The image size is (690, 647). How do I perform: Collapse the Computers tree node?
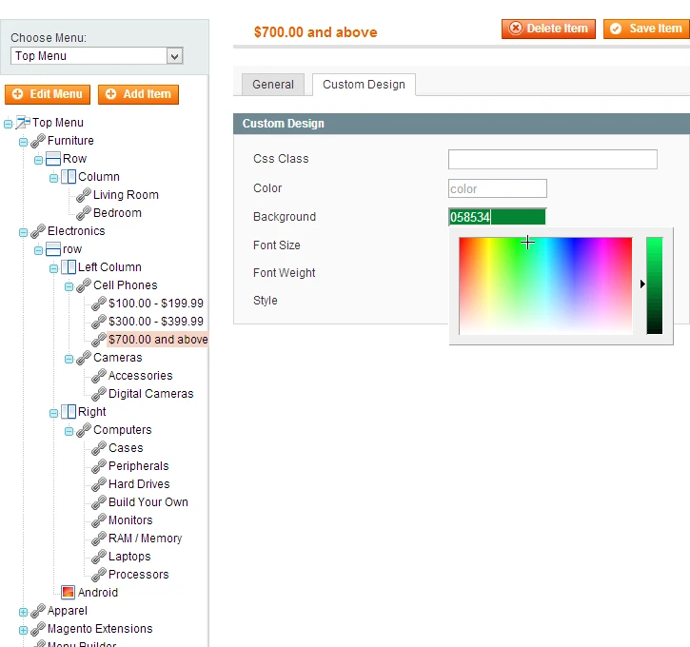[x=69, y=430]
